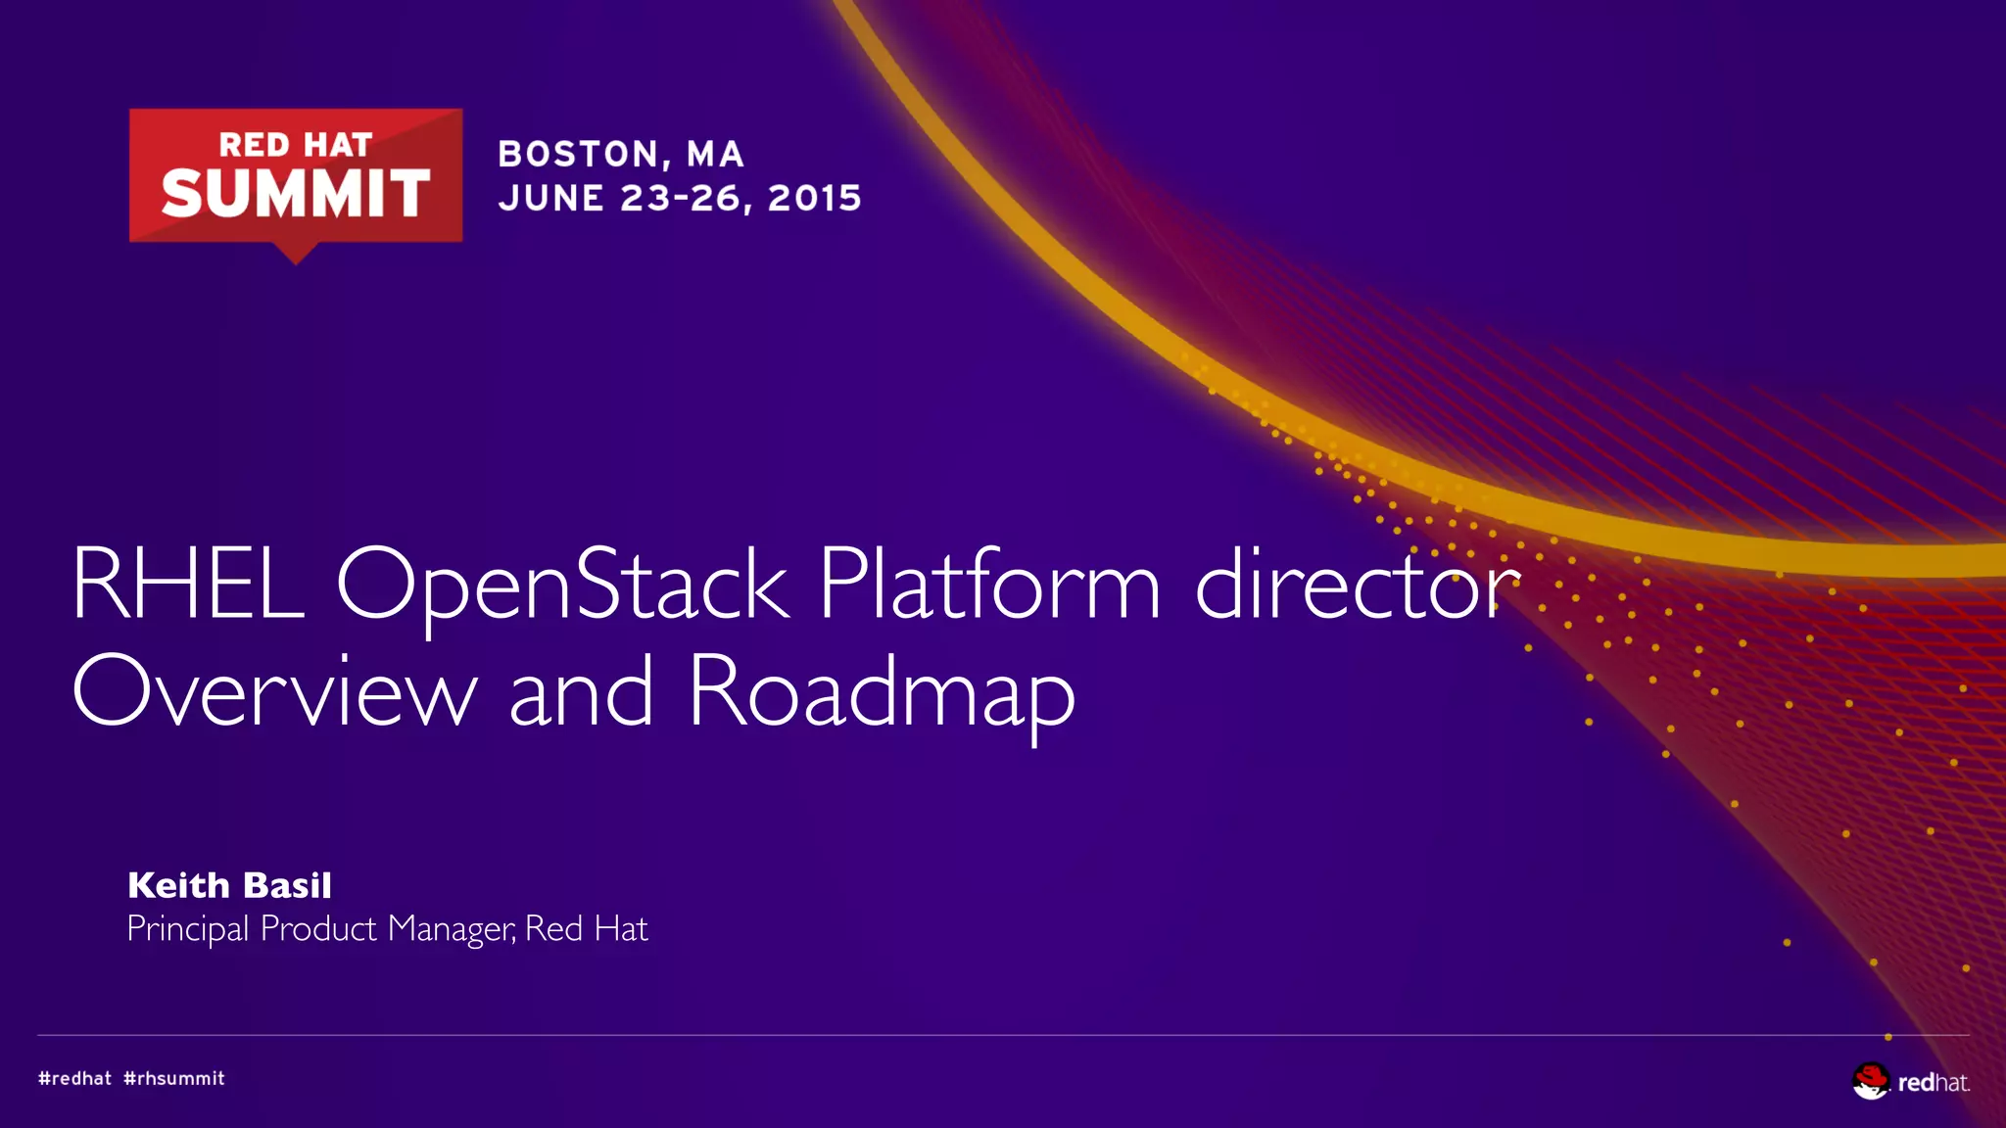Click the 'Principal Product Manager, Red Hat' line

(x=387, y=928)
